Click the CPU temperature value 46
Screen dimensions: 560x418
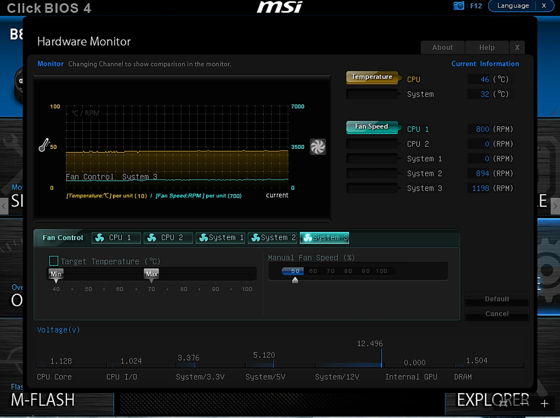(x=485, y=79)
